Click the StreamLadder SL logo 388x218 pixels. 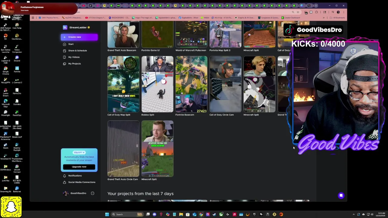pyautogui.click(x=65, y=27)
